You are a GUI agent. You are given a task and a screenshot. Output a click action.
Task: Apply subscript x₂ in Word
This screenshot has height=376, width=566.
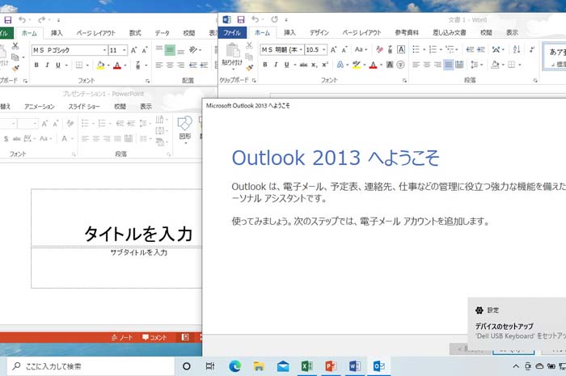point(315,65)
